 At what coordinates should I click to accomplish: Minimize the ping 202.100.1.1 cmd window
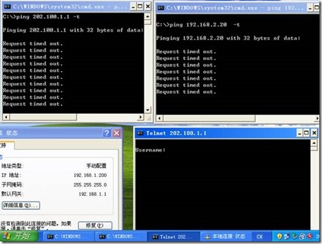(x=133, y=7)
